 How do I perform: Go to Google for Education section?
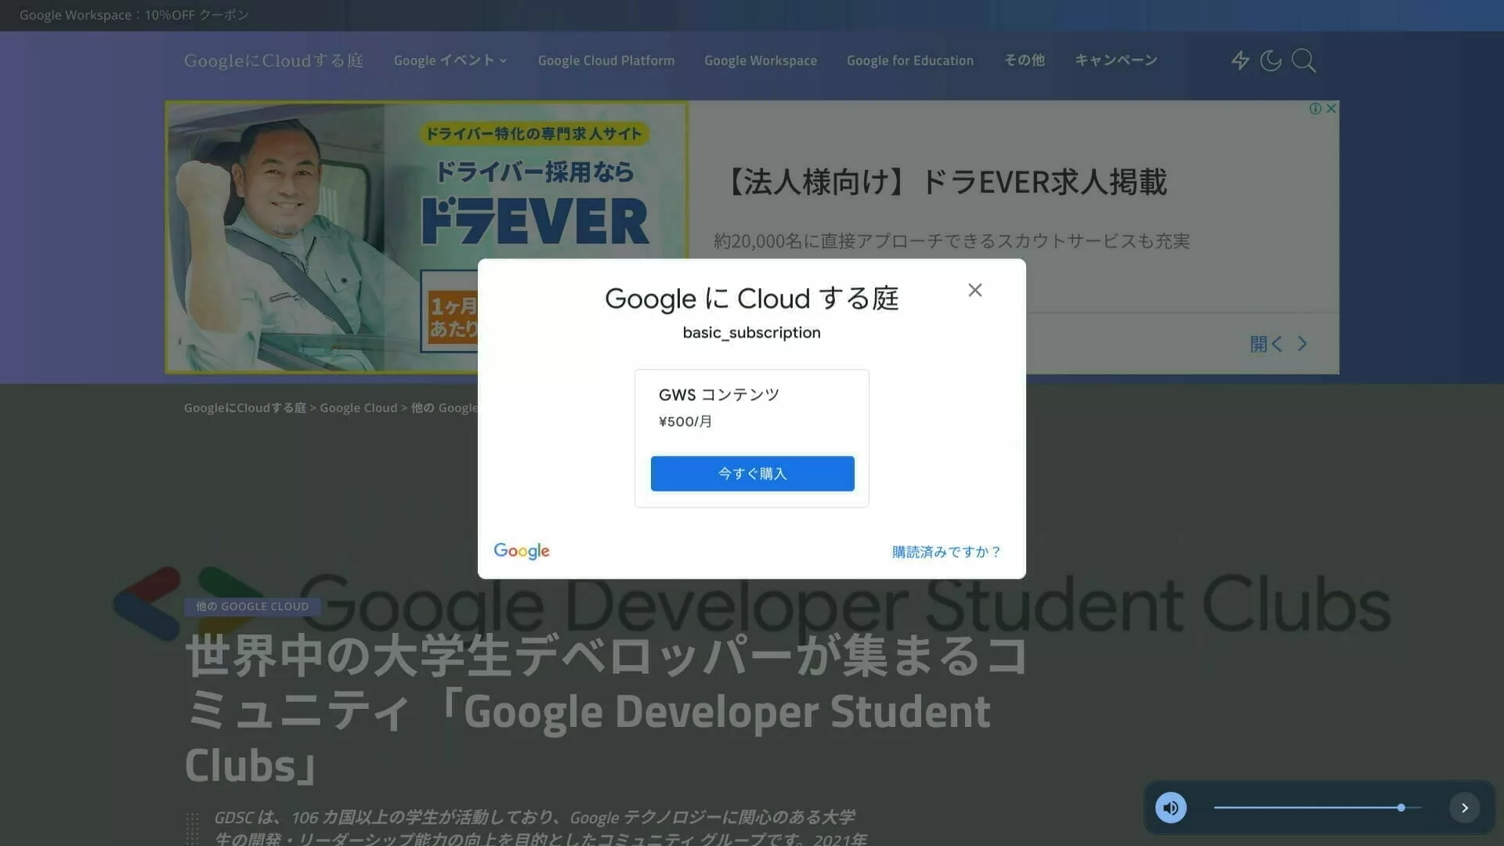click(909, 60)
